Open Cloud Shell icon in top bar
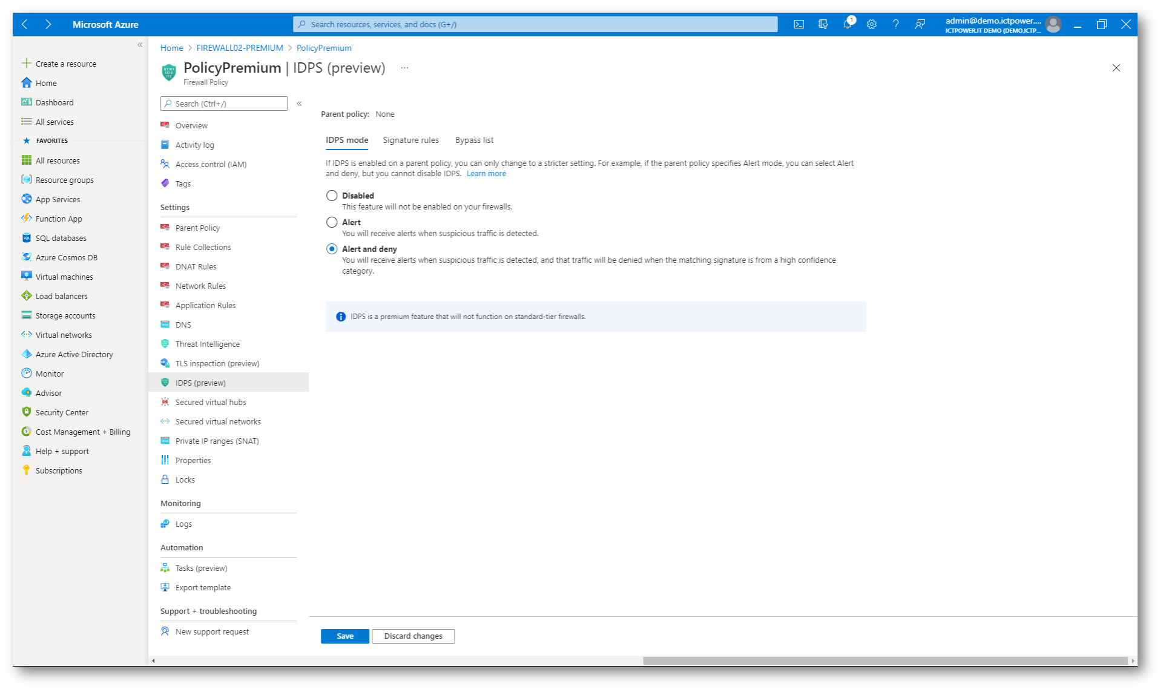1163x692 pixels. coord(799,24)
